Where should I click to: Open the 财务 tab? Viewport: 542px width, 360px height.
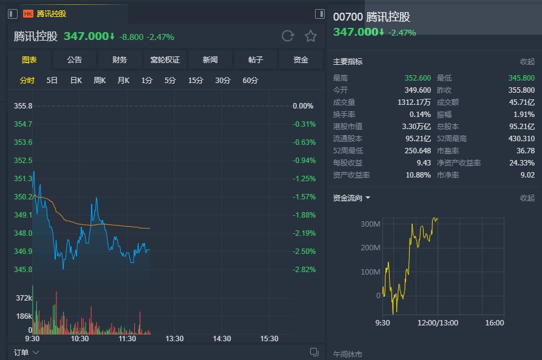coord(120,60)
